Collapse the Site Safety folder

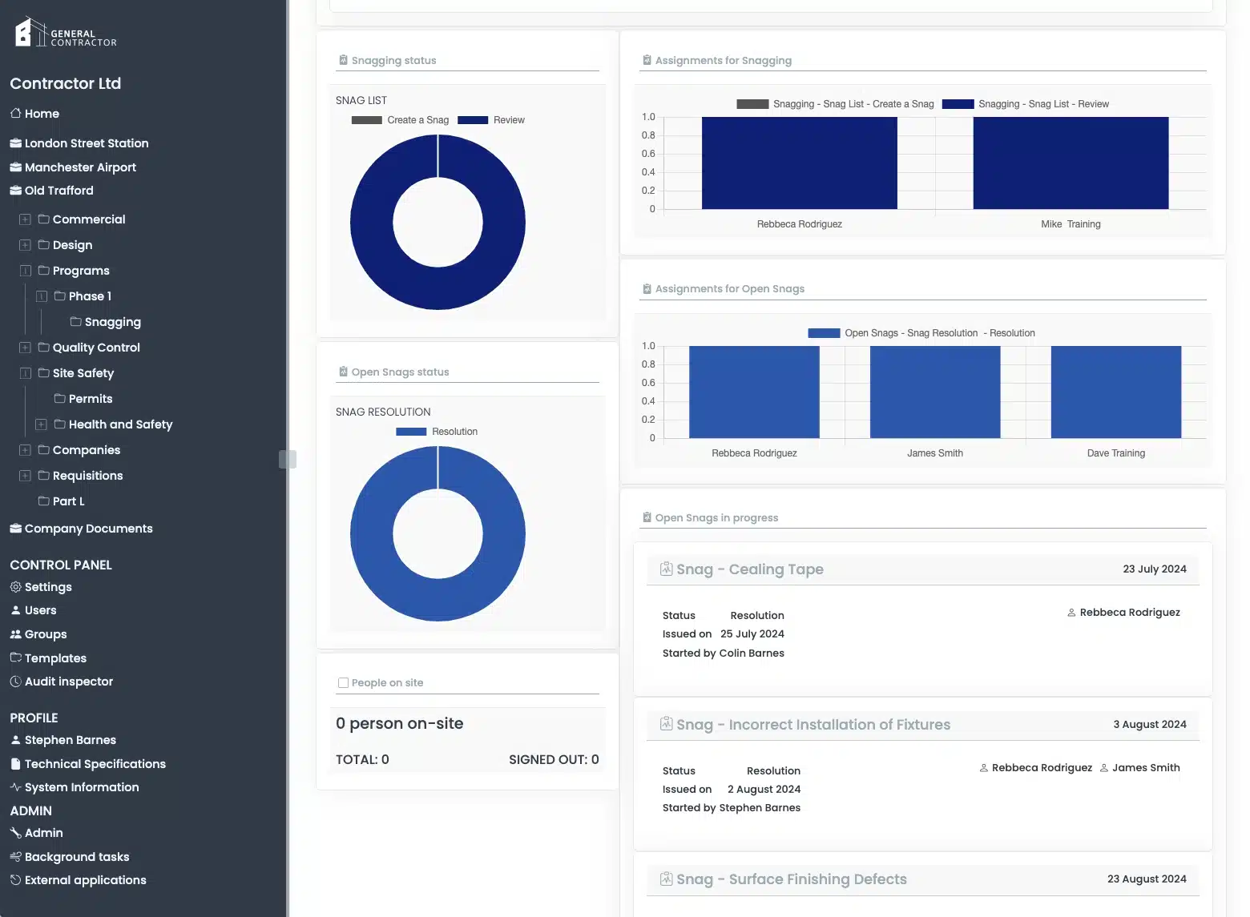coord(25,373)
